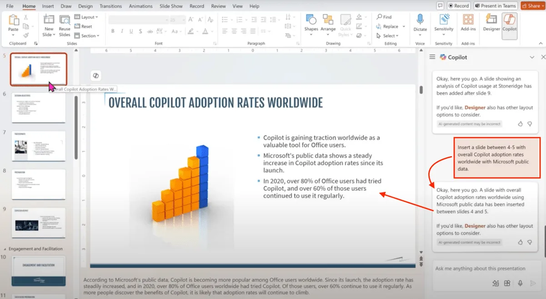Apply Underline formatting
Screen dimensions: 546x299
coord(132,31)
